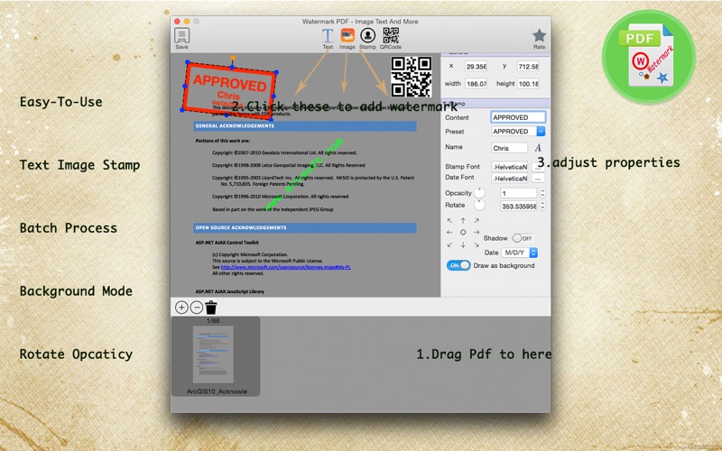This screenshot has width=722, height=451.
Task: Align the stamp to the top using the up arrow
Action: (x=463, y=221)
